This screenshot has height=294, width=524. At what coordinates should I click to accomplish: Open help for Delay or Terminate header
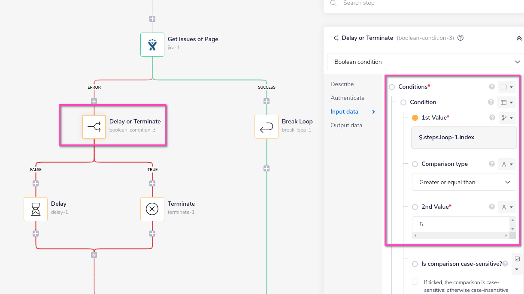coord(460,38)
